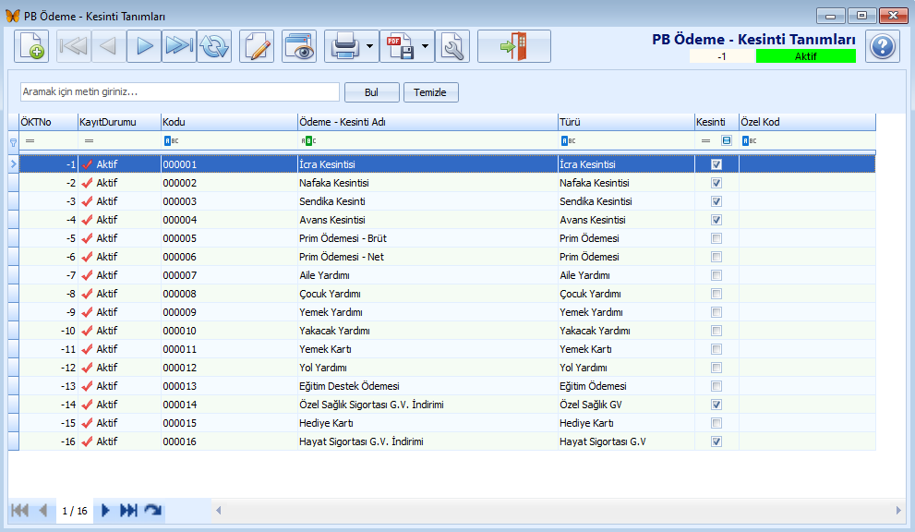Toggle Kesinti checkbox for Prim Ödemesi - Brüt
915x532 pixels.
coord(716,238)
